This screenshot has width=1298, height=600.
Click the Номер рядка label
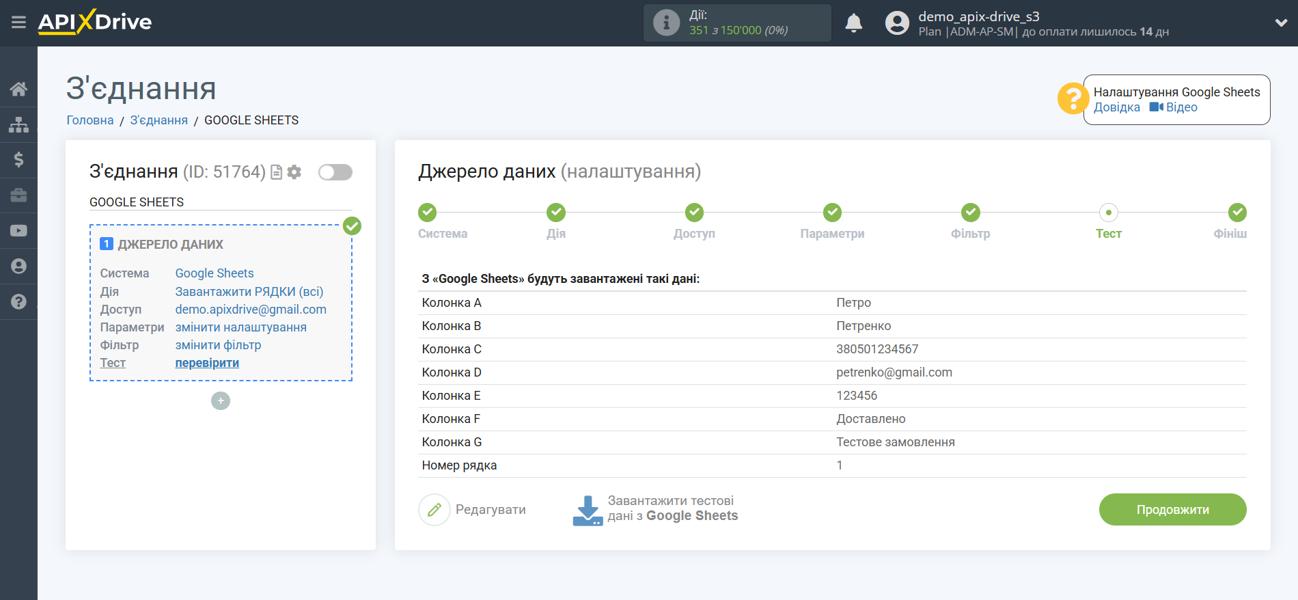coord(460,465)
